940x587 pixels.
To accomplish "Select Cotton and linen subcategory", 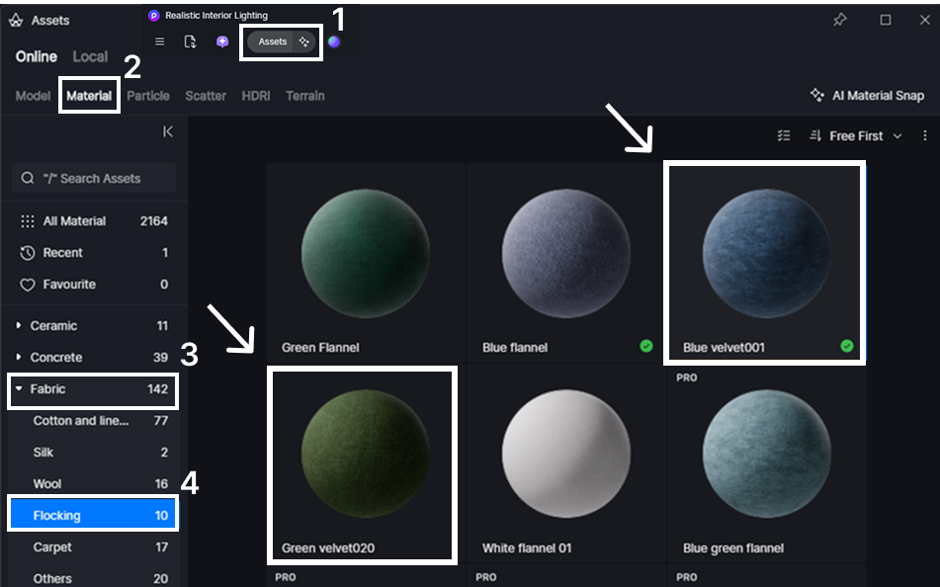I will click(94, 421).
